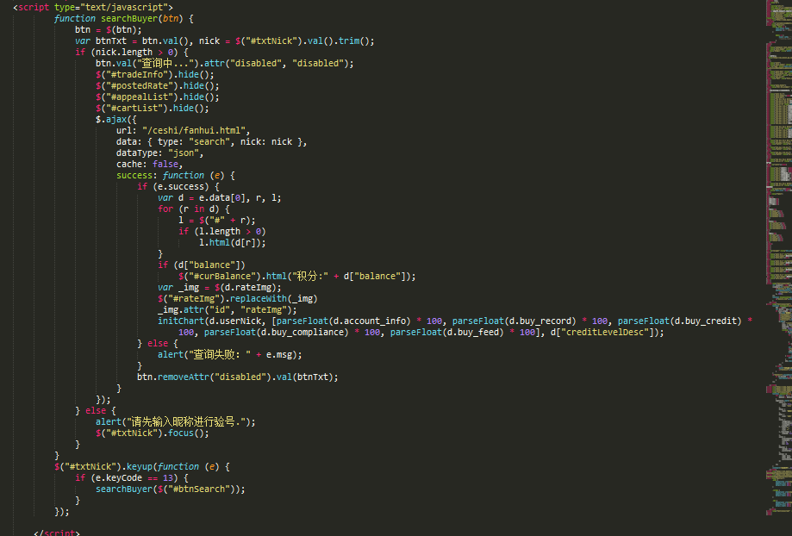Image resolution: width=792 pixels, height=536 pixels.
Task: Click the 'if (d["balance"])' condition line
Action: pos(201,265)
